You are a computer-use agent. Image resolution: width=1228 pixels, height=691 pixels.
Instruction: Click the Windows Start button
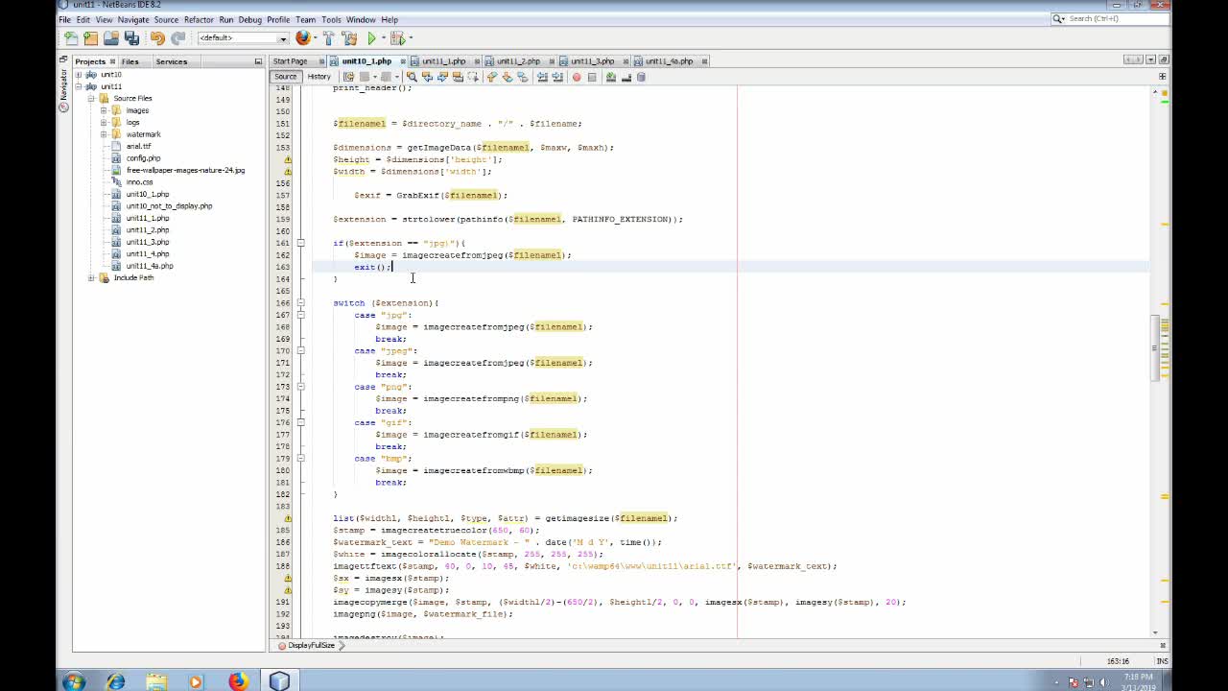74,681
